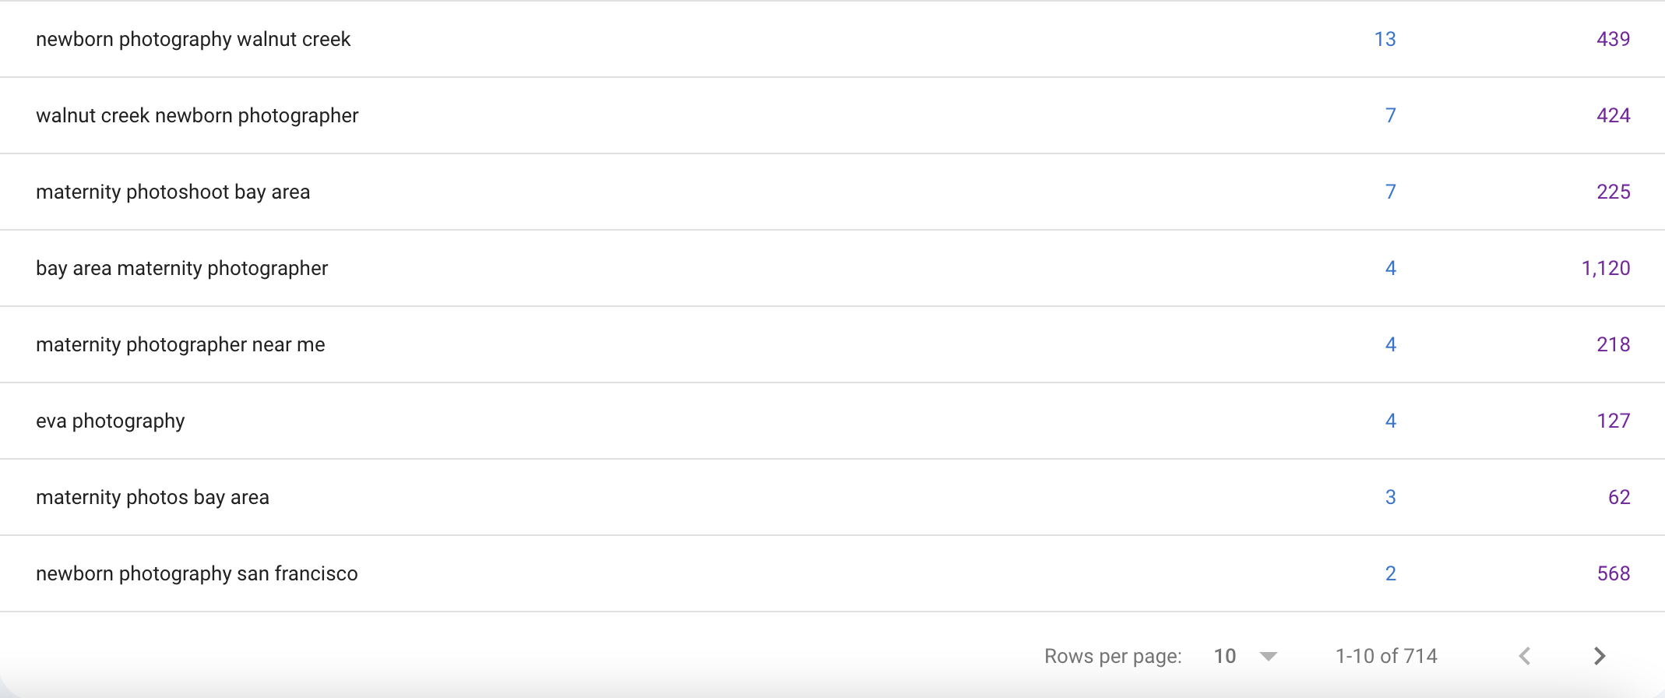Select query 'walnut creek newborn photographer'
Screen dimensions: 1665x698
197,115
